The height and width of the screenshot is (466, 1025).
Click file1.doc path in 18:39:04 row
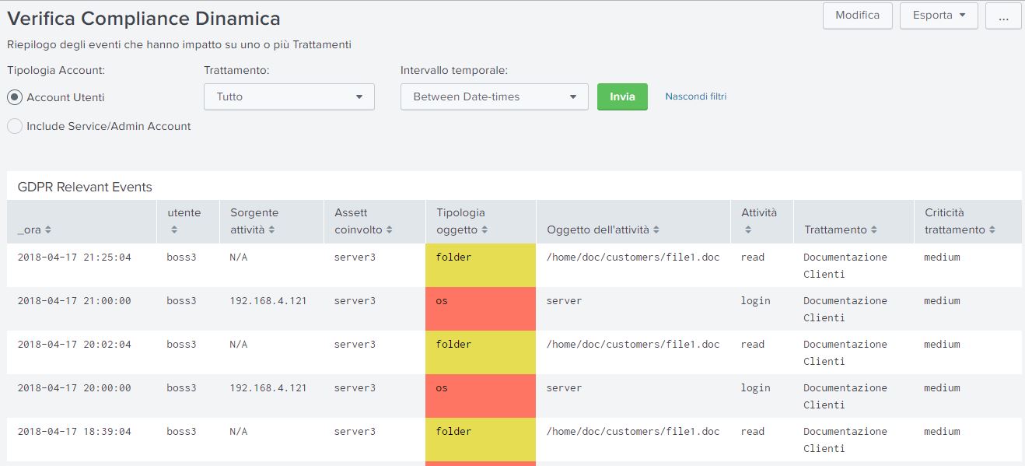click(x=633, y=431)
